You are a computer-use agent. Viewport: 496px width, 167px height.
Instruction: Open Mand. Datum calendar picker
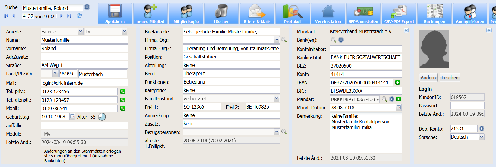coord(399,107)
